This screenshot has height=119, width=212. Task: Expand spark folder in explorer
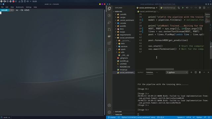pos(124,49)
